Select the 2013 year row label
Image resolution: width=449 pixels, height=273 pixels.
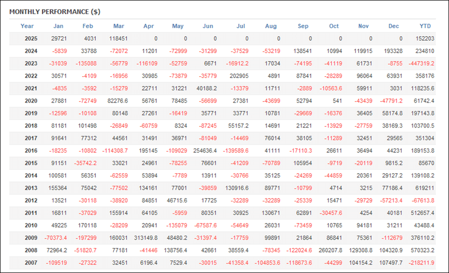[x=31, y=188]
